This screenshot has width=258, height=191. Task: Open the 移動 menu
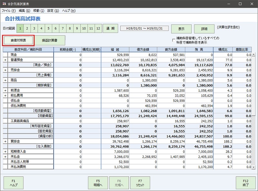(39, 10)
